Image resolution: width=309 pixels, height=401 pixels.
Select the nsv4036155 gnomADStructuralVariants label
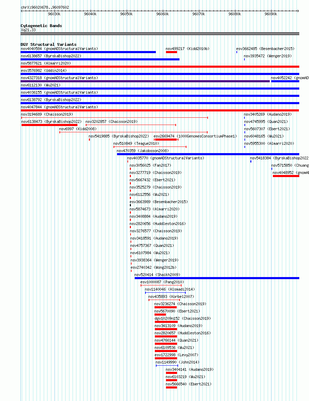click(x=59, y=92)
